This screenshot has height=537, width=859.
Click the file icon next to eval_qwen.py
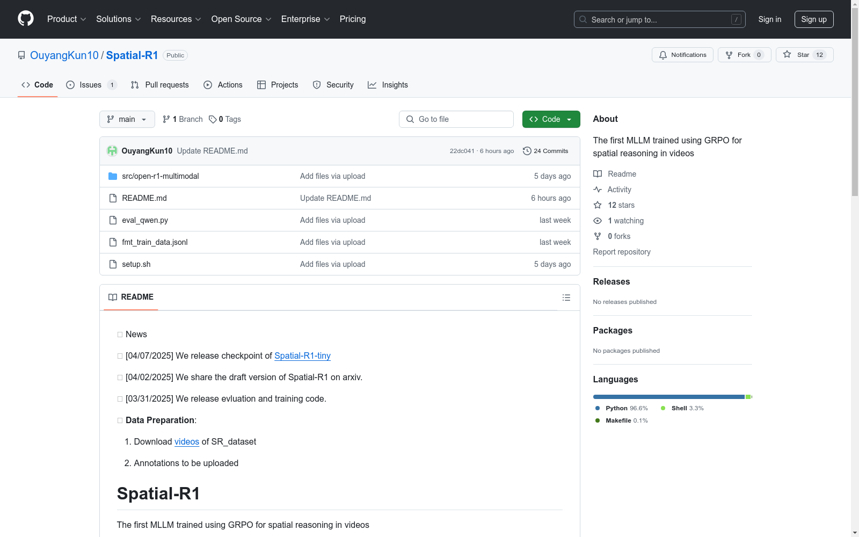(x=113, y=220)
